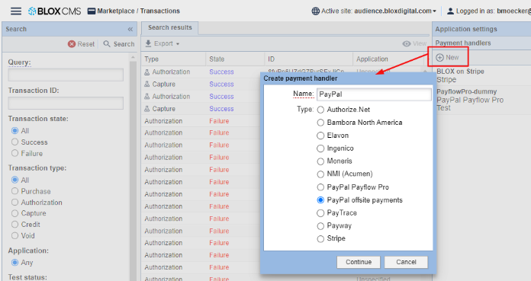Collapse the Search panel with double chevron
The image size is (531, 281).
click(130, 30)
